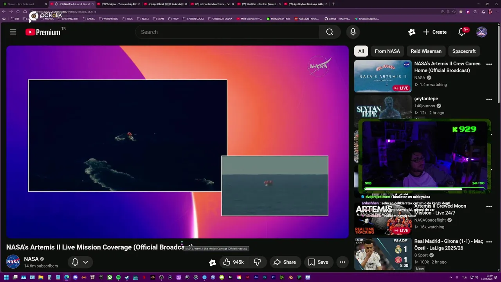The height and width of the screenshot is (282, 501).
Task: Open the Ask sparkle icon near Create
Action: (411, 32)
